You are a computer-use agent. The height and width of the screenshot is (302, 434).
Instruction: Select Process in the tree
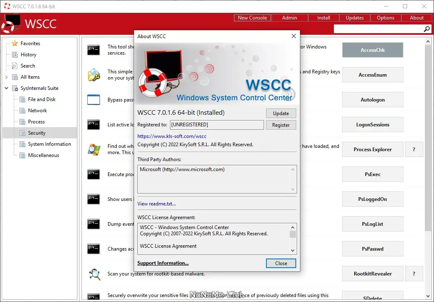(x=36, y=122)
